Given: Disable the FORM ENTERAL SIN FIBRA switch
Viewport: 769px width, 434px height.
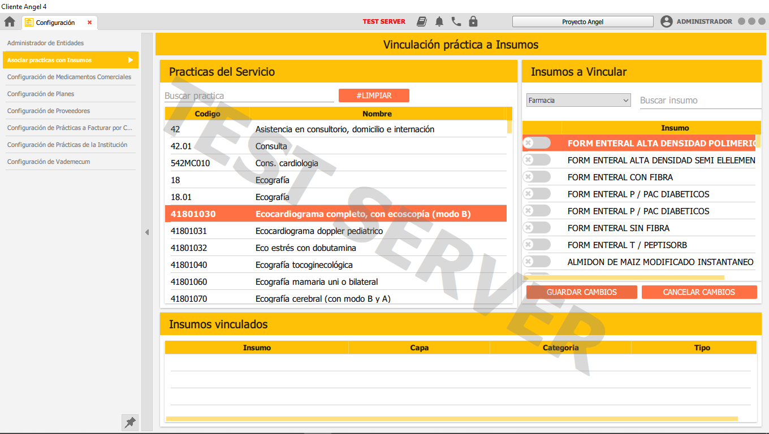Looking at the screenshot, I should 537,227.
